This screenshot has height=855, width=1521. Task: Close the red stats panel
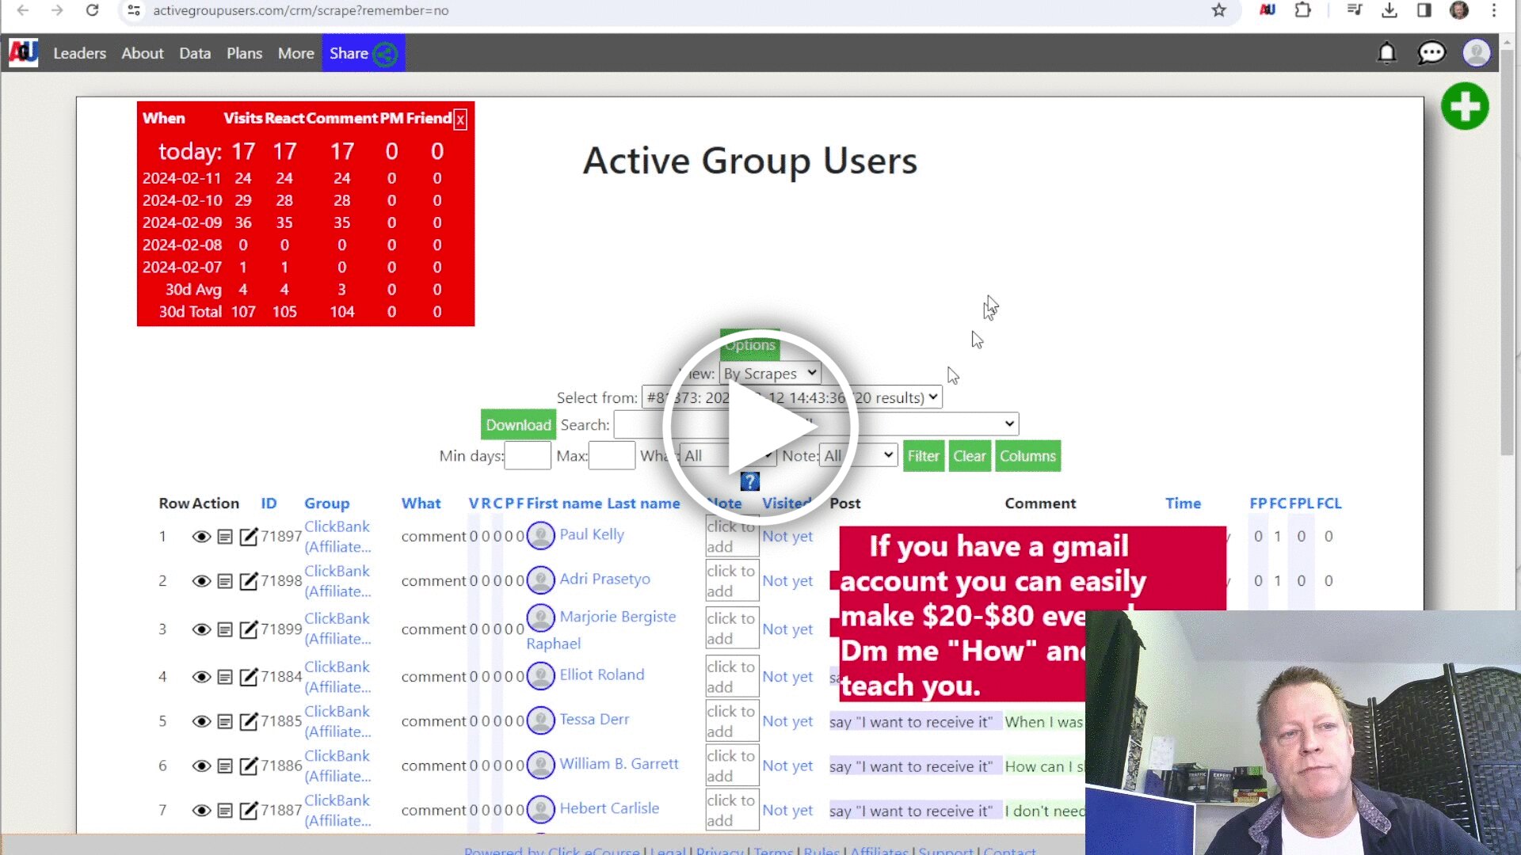click(460, 120)
